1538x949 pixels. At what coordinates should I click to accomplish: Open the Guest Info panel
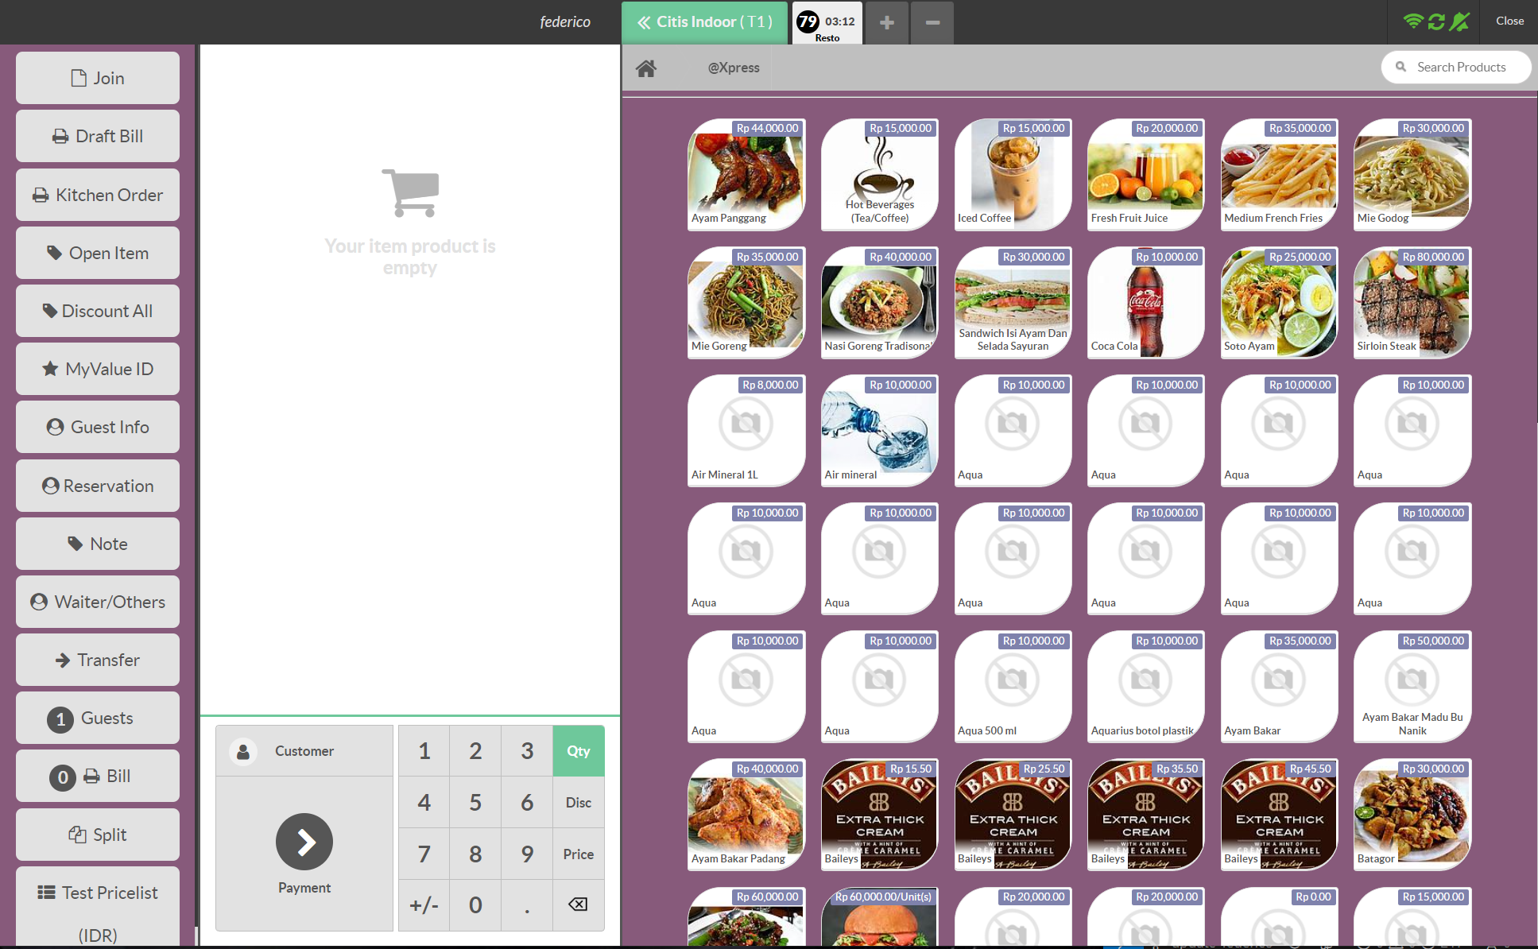pyautogui.click(x=98, y=428)
